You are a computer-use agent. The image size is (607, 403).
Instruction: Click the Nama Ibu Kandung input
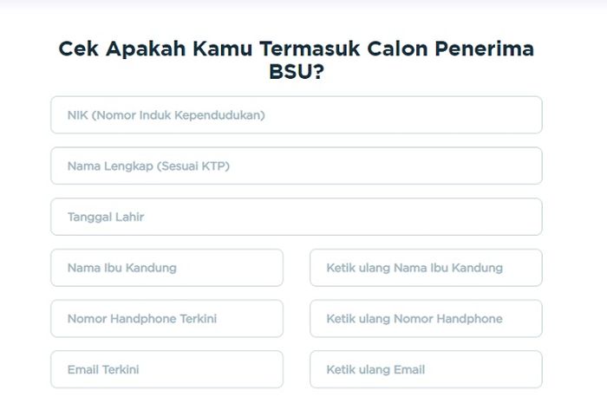(x=166, y=268)
